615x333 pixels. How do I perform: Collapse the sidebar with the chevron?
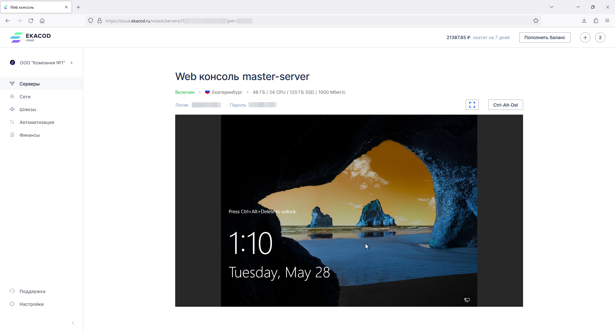(73, 323)
